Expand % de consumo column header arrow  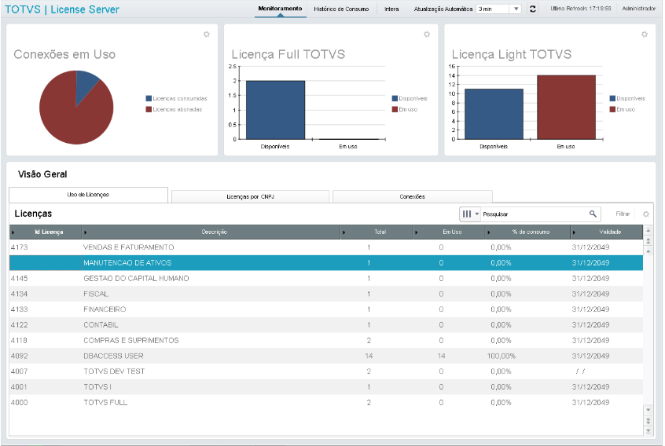tap(489, 232)
